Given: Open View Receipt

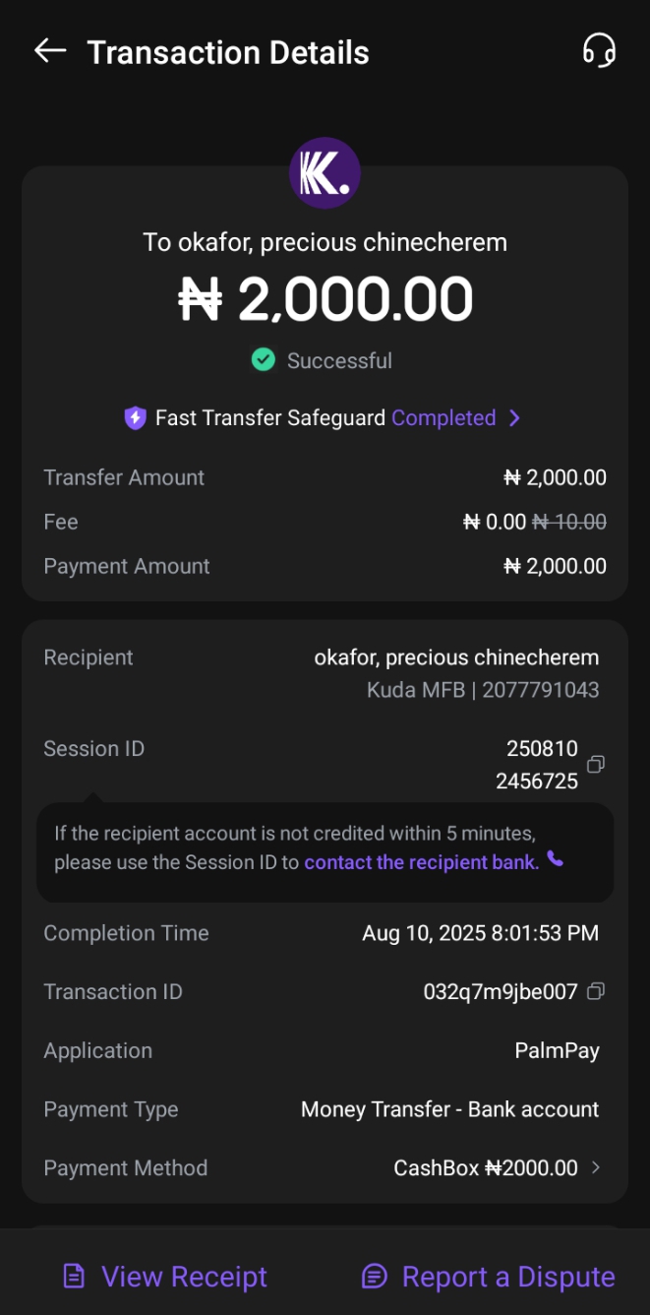Looking at the screenshot, I should coord(184,1277).
